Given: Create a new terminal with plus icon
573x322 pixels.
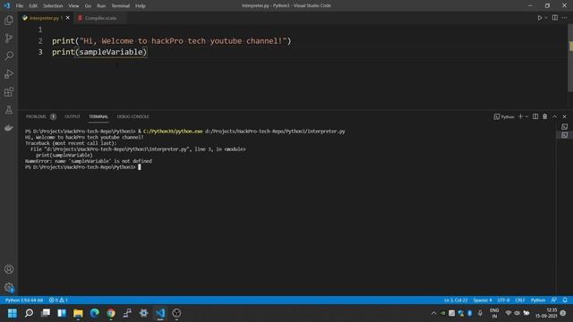Looking at the screenshot, I should tap(520, 116).
